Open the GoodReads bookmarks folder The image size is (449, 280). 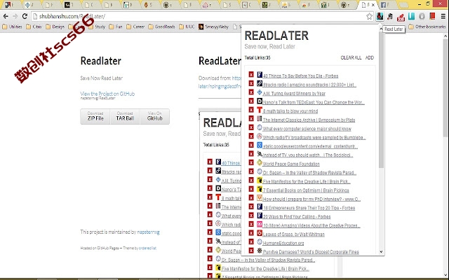coord(162,27)
